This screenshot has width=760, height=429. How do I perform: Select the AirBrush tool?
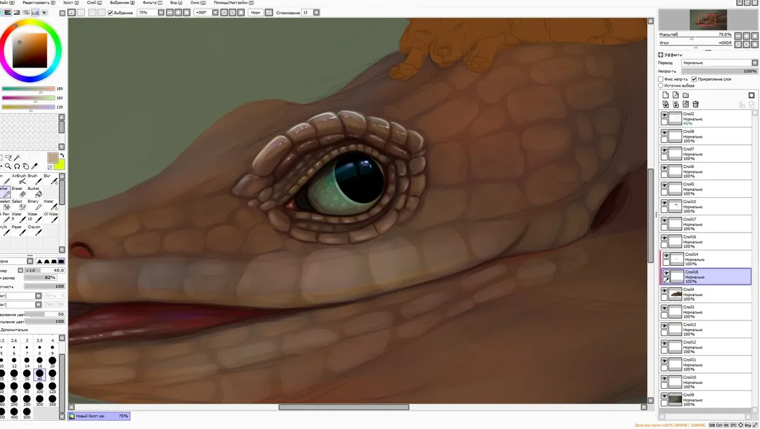20,180
